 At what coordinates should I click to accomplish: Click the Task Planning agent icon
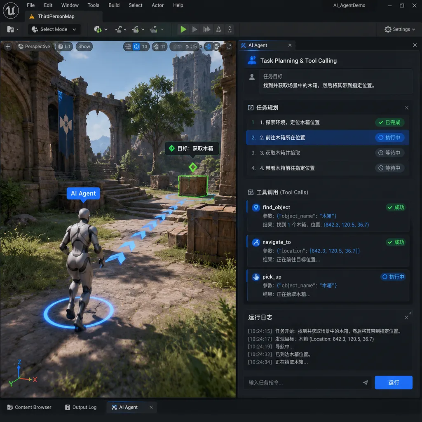pos(252,60)
